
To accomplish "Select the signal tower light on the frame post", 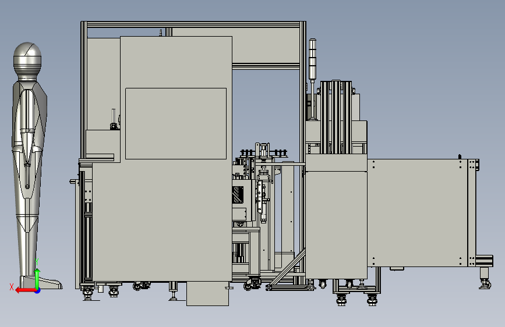I will point(312,79).
